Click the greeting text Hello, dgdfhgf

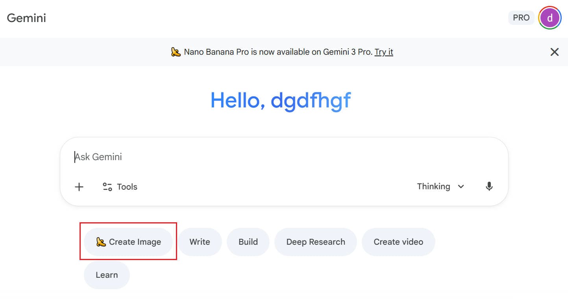click(x=280, y=100)
